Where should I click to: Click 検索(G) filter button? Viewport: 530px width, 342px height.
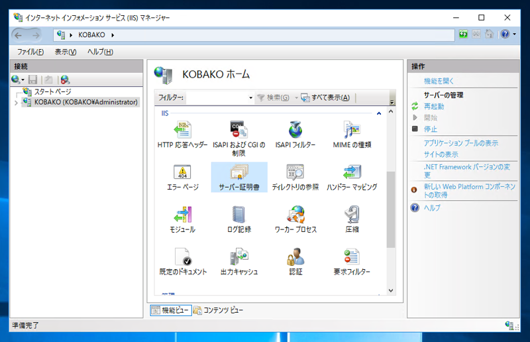(x=274, y=98)
